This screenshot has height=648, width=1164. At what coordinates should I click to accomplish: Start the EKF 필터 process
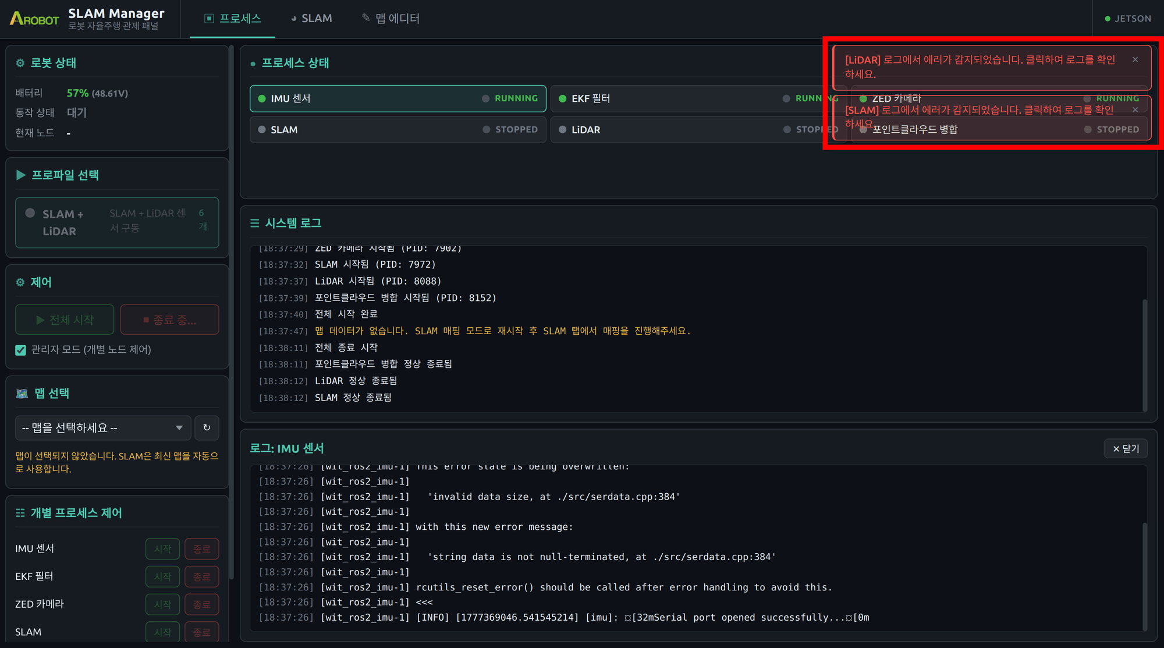click(x=162, y=577)
